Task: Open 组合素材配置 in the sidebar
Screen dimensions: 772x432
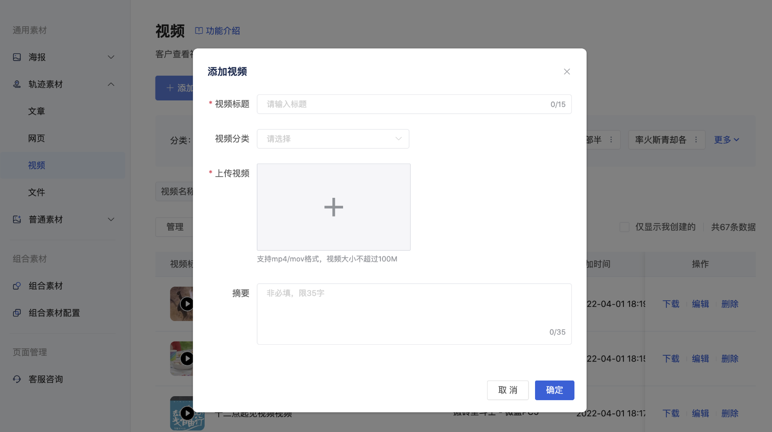Action: 54,313
